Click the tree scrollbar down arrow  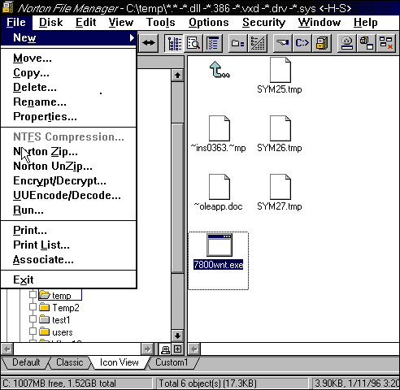pos(177,336)
